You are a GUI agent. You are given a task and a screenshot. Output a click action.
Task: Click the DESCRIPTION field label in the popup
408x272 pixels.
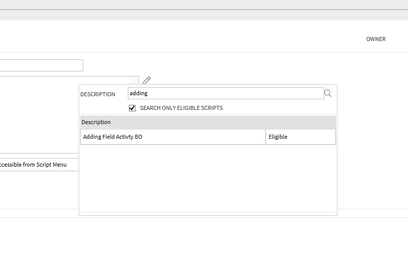click(97, 94)
